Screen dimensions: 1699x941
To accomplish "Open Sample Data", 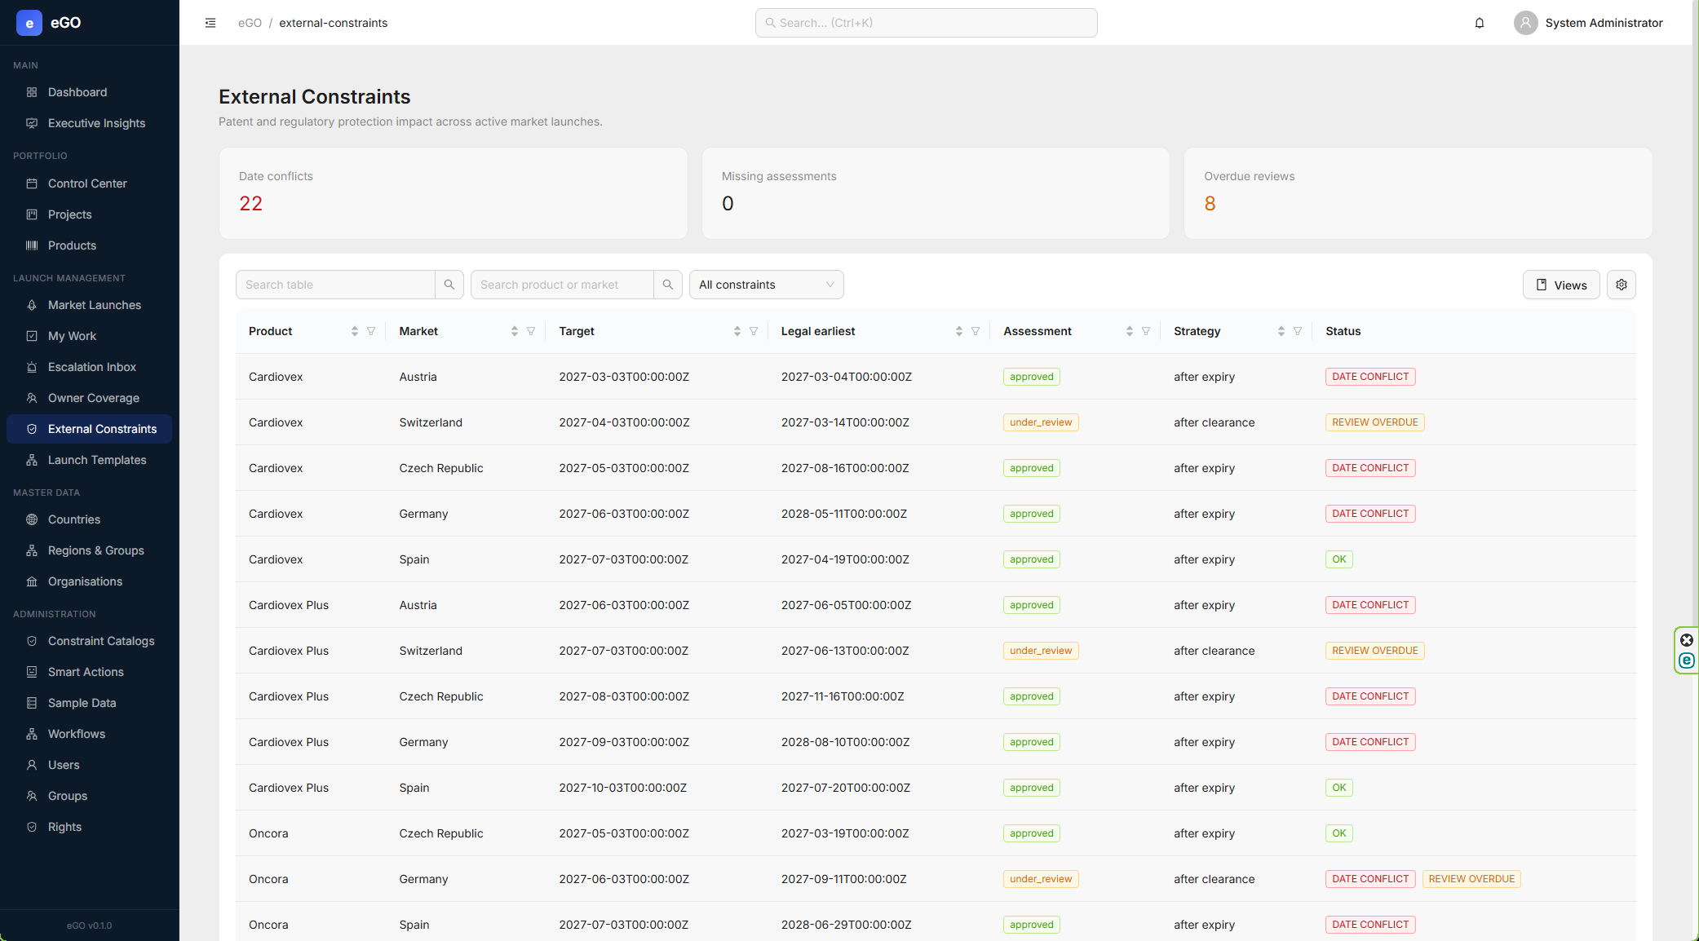I will click(90, 703).
